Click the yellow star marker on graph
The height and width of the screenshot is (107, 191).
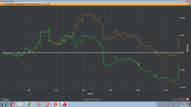coord(138,64)
